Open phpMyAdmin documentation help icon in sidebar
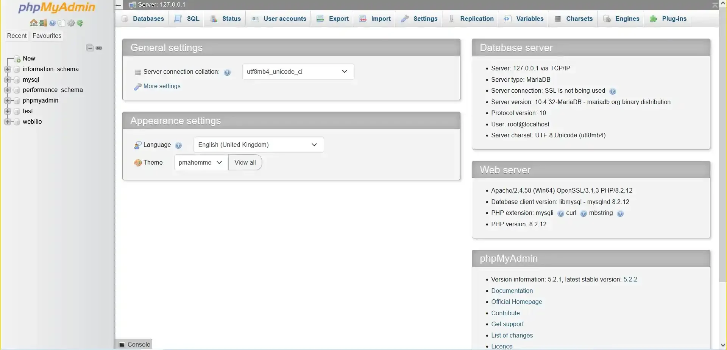The height and width of the screenshot is (350, 727). tap(52, 23)
